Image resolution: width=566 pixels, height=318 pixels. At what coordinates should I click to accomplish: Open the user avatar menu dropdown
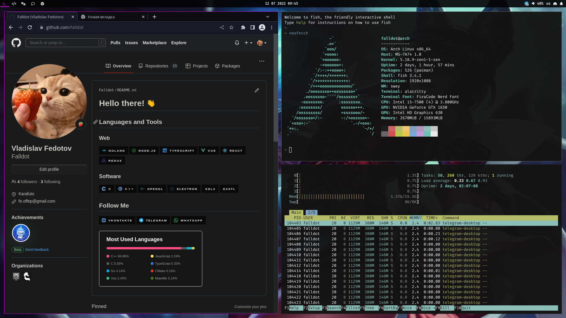tap(261, 43)
